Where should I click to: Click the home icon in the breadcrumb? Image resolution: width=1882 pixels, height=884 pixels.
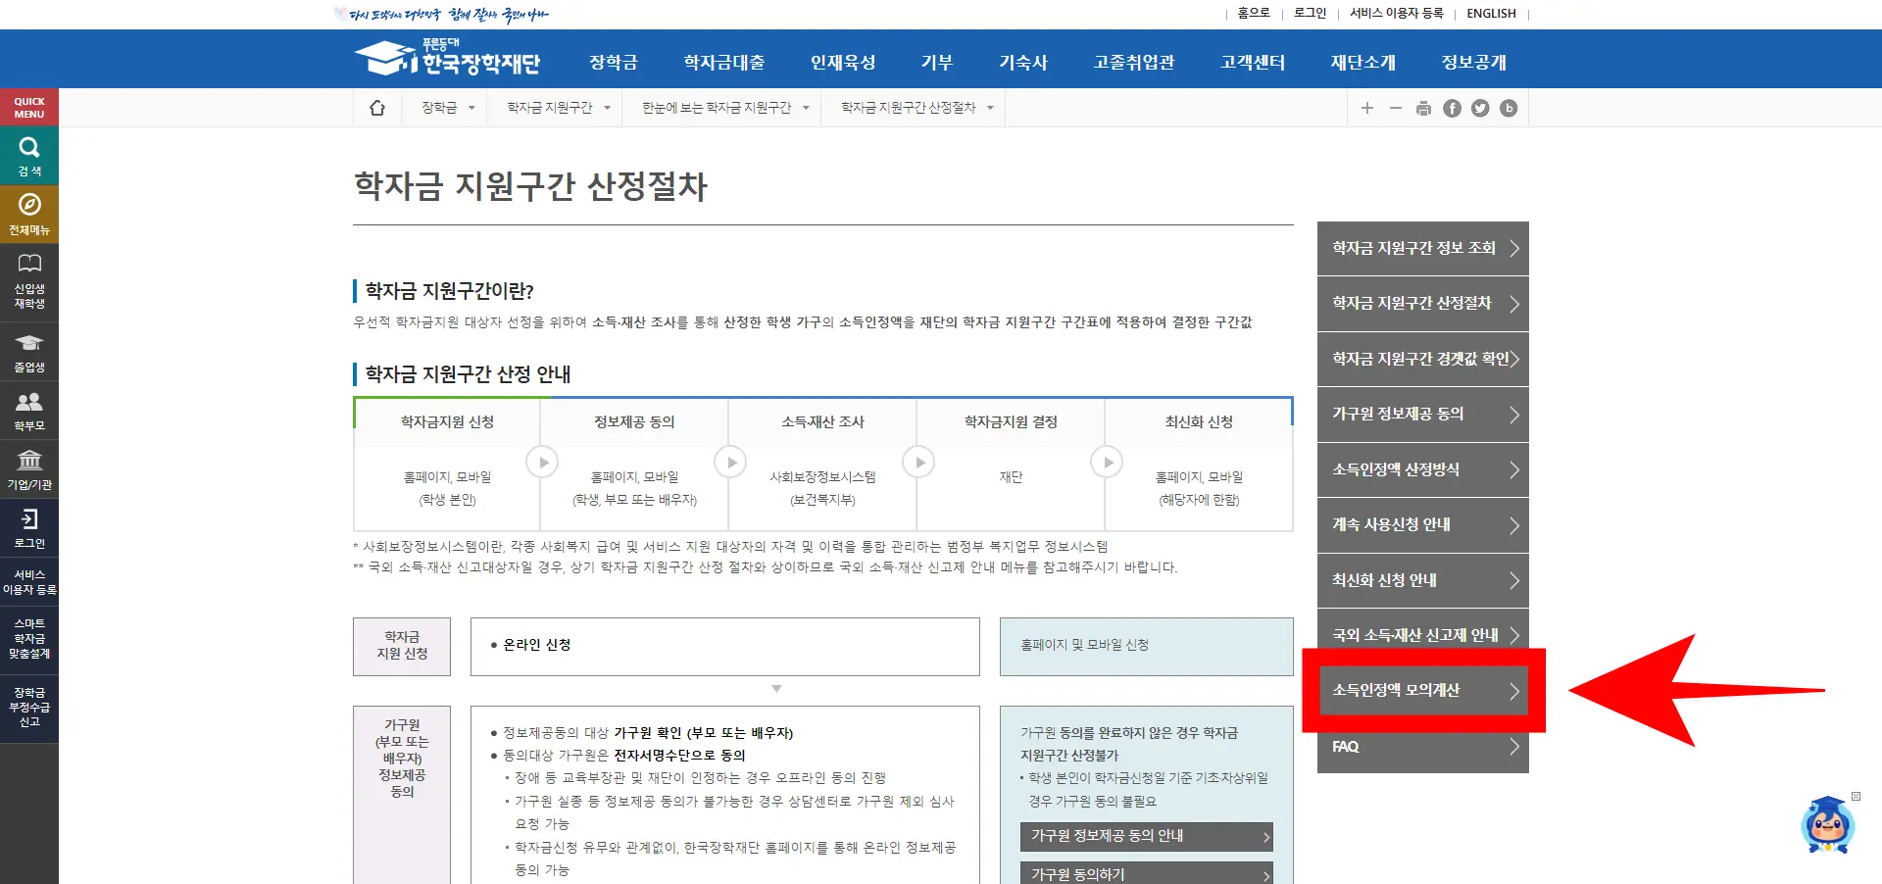click(x=378, y=108)
